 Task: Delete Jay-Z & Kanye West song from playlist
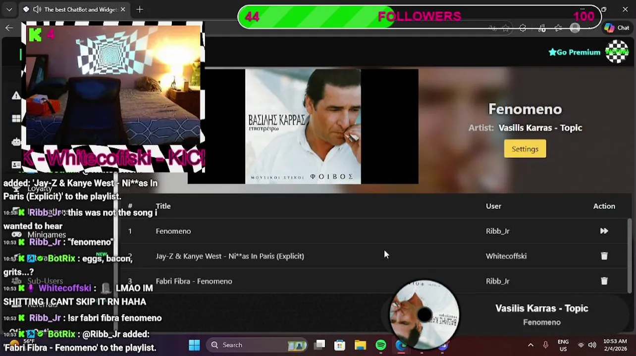pyautogui.click(x=604, y=256)
